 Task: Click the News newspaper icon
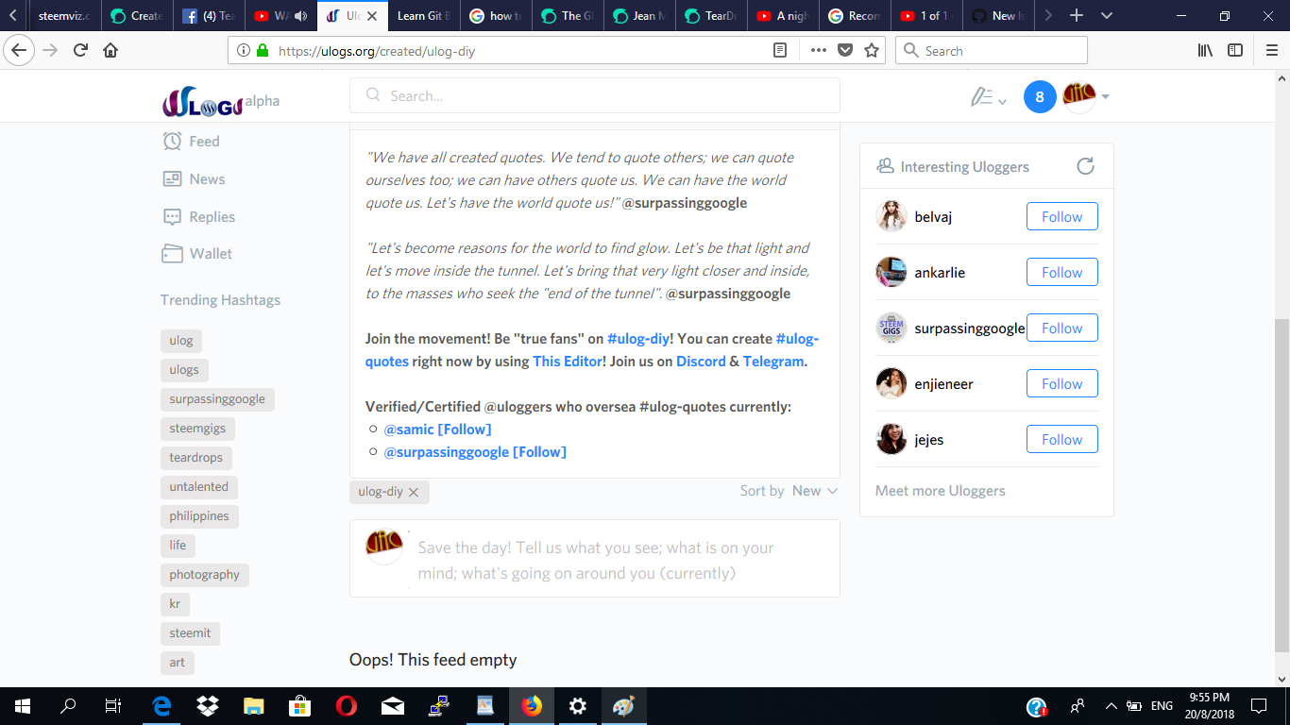(172, 179)
